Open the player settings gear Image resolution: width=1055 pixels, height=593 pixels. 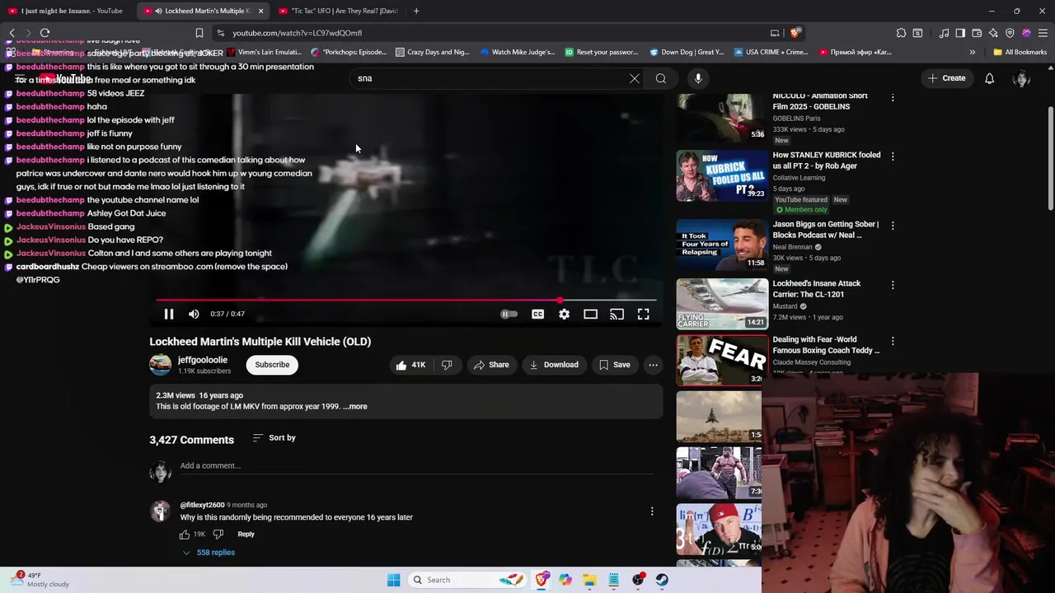click(564, 314)
